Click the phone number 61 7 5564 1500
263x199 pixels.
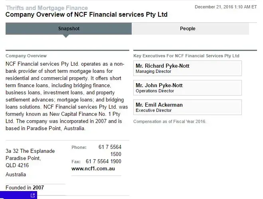point(110,150)
